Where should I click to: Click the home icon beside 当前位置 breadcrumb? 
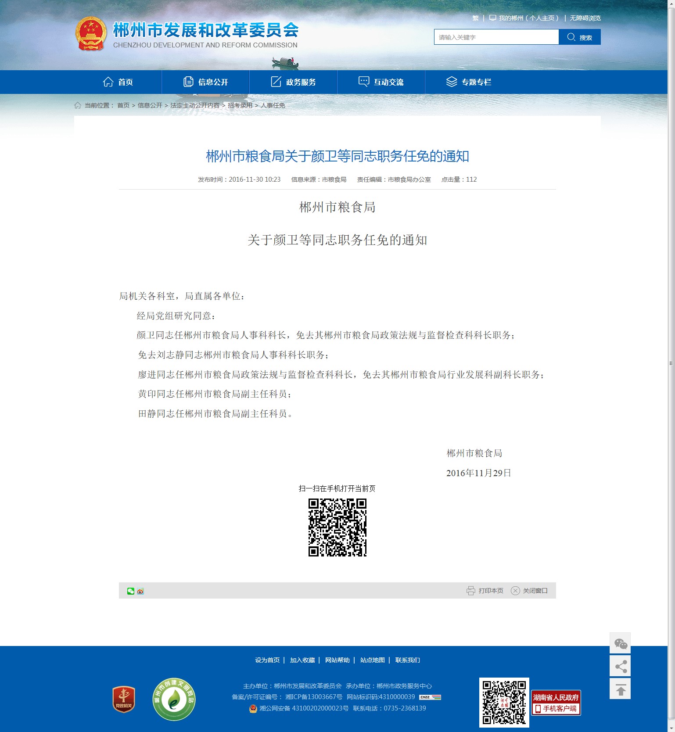[78, 105]
